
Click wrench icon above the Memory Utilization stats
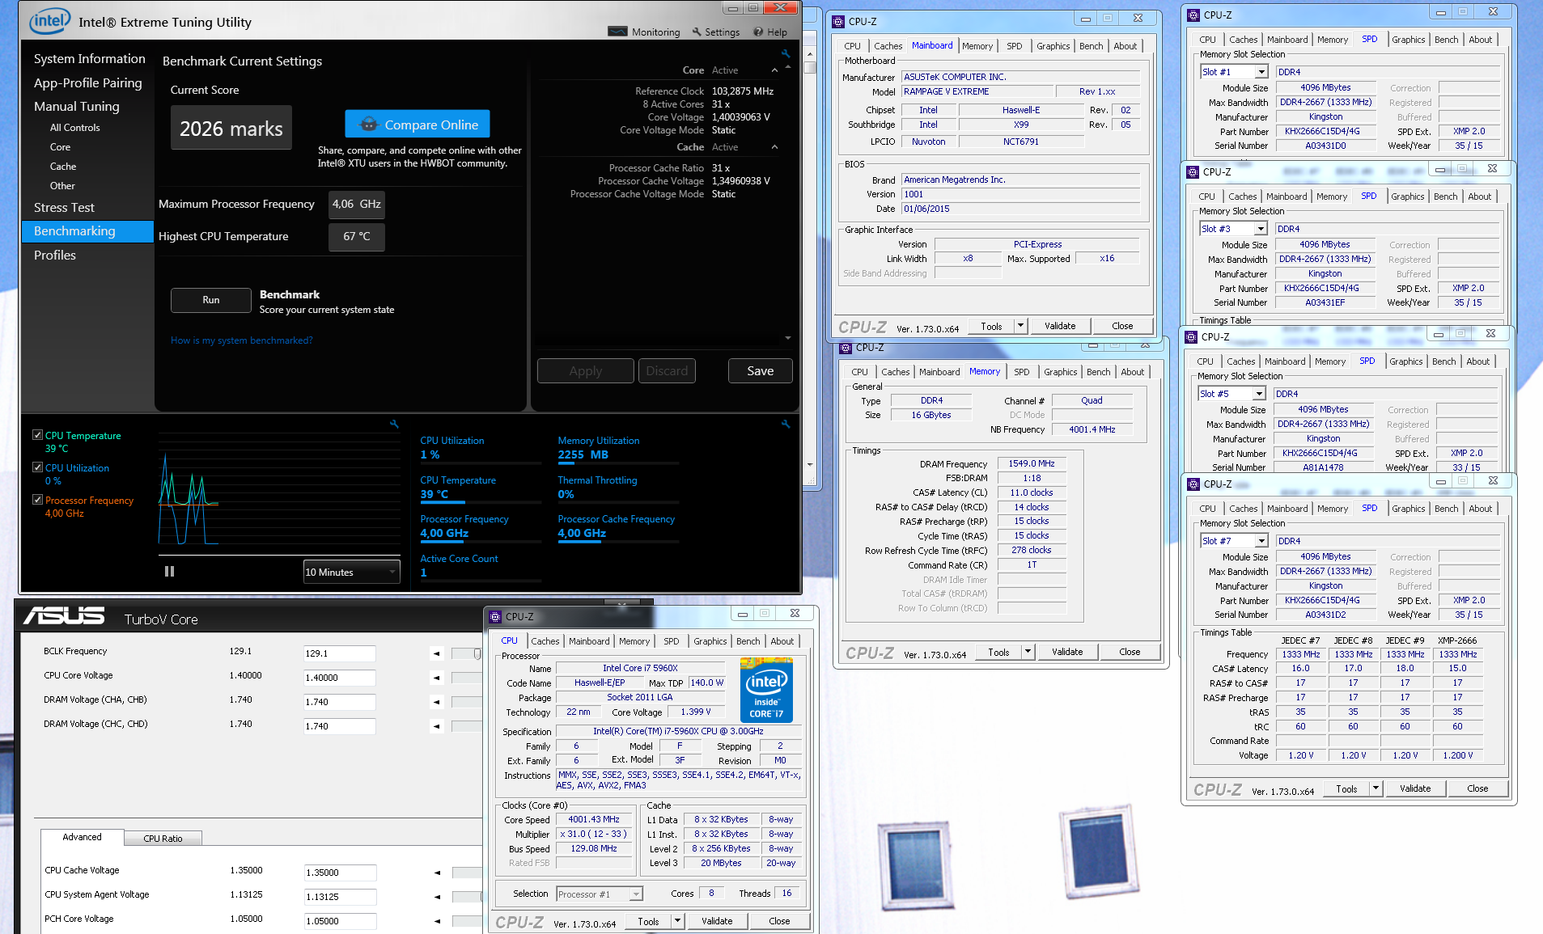tap(785, 424)
